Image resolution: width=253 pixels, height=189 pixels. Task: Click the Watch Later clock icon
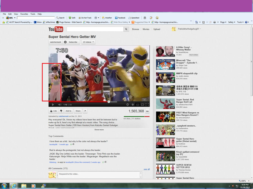point(133,105)
